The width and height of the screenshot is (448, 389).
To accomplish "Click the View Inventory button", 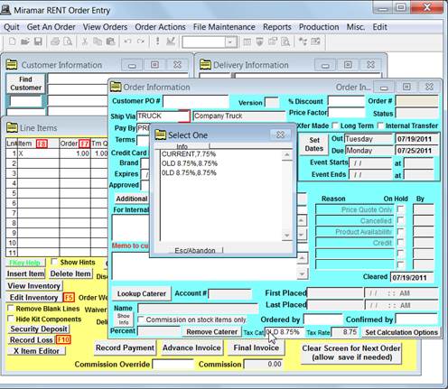I will 34,286.
